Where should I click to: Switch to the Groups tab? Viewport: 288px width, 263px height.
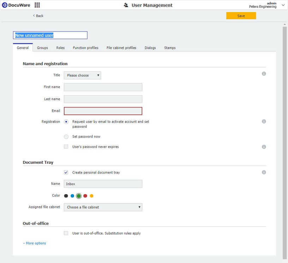pyautogui.click(x=42, y=48)
